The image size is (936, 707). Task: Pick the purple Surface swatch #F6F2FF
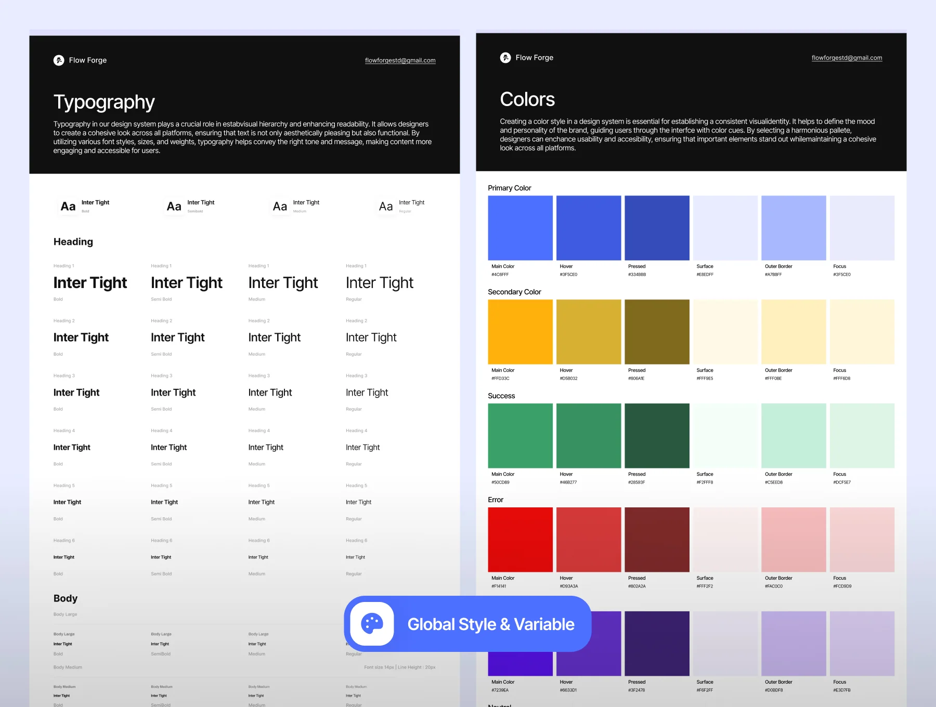tap(725, 644)
